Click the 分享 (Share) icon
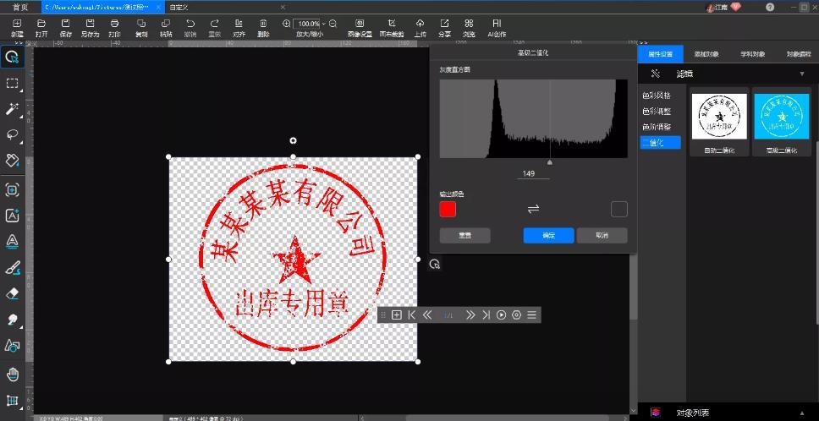This screenshot has width=819, height=421. [444, 24]
